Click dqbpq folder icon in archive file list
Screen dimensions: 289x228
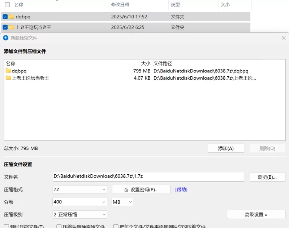8,71
